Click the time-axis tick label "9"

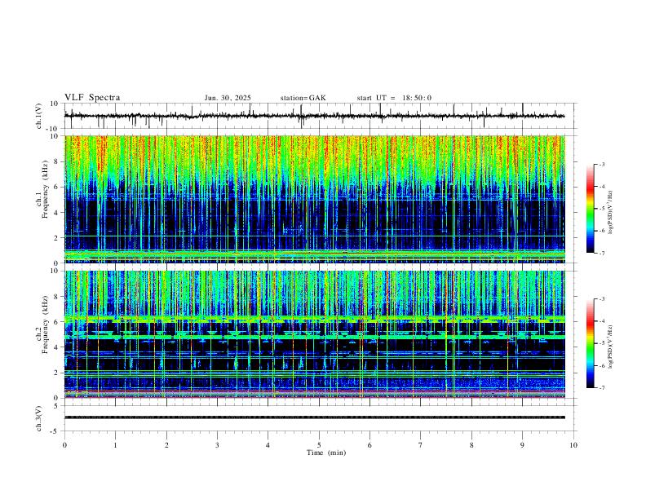(522, 445)
